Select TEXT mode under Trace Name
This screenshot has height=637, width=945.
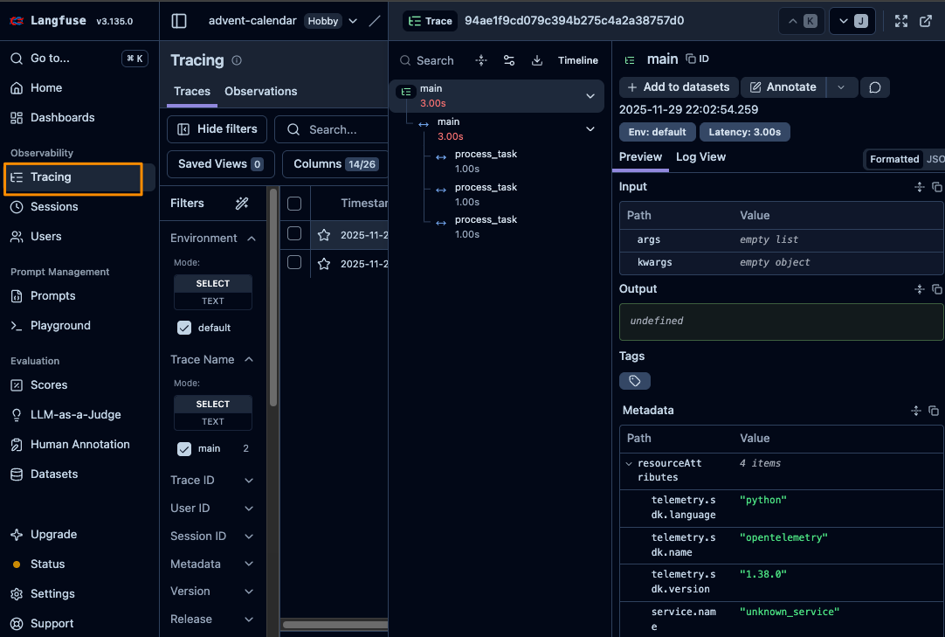213,422
